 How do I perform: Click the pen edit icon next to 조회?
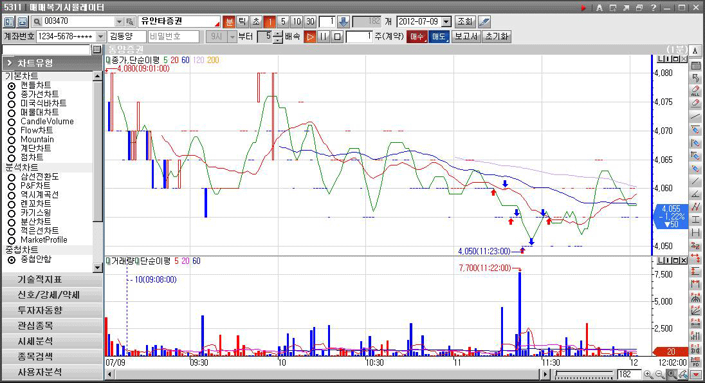click(x=484, y=22)
